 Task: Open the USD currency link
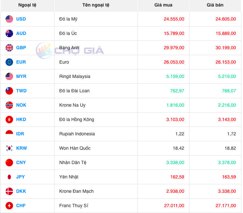21,19
